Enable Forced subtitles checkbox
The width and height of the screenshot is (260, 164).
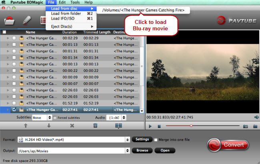56,118
